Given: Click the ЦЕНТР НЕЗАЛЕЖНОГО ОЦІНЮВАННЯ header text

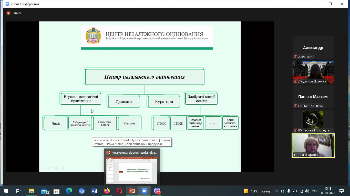Looking at the screenshot, I should click(x=154, y=34).
